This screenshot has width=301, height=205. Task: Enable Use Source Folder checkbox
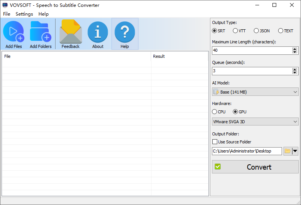(232, 142)
